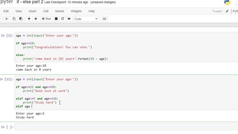Open the View menu
The width and height of the screenshot is (238, 134).
(19, 11)
